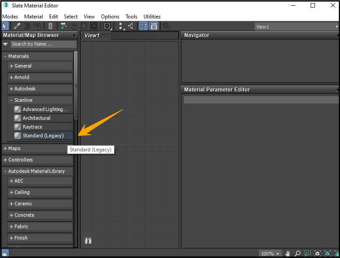Select Architectural material
The image size is (340, 258).
[43, 118]
